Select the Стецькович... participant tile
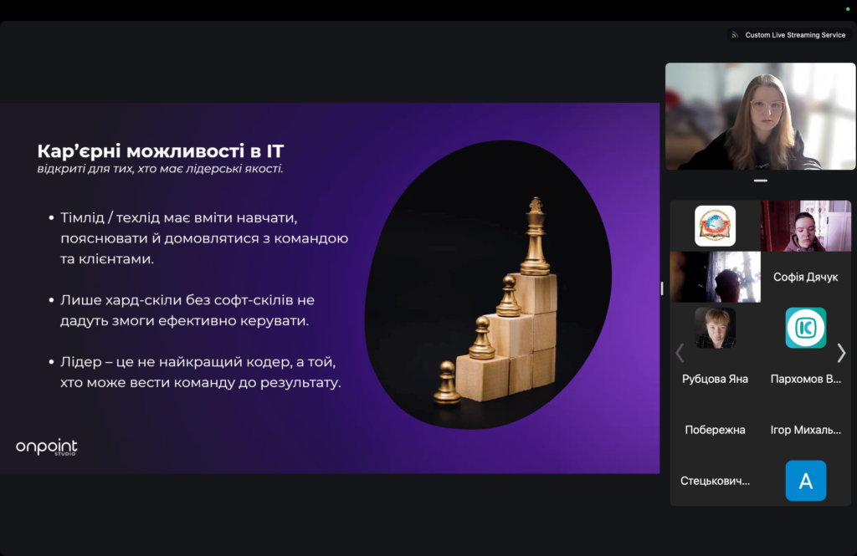This screenshot has height=556, width=857. (x=715, y=481)
